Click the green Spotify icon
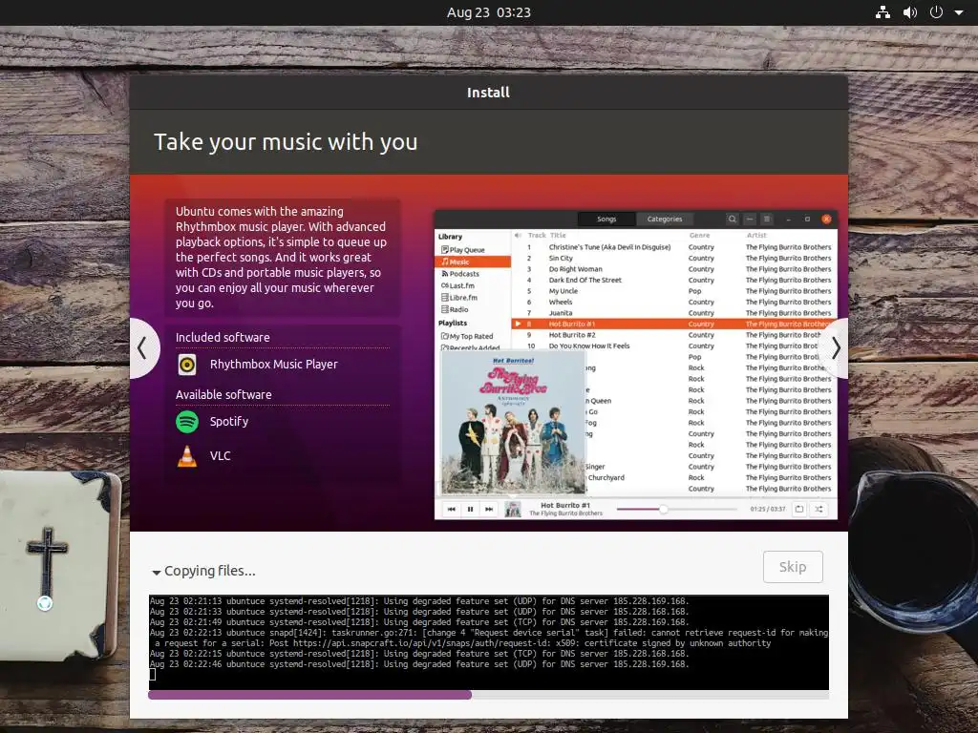Viewport: 978px width, 733px height. click(187, 422)
